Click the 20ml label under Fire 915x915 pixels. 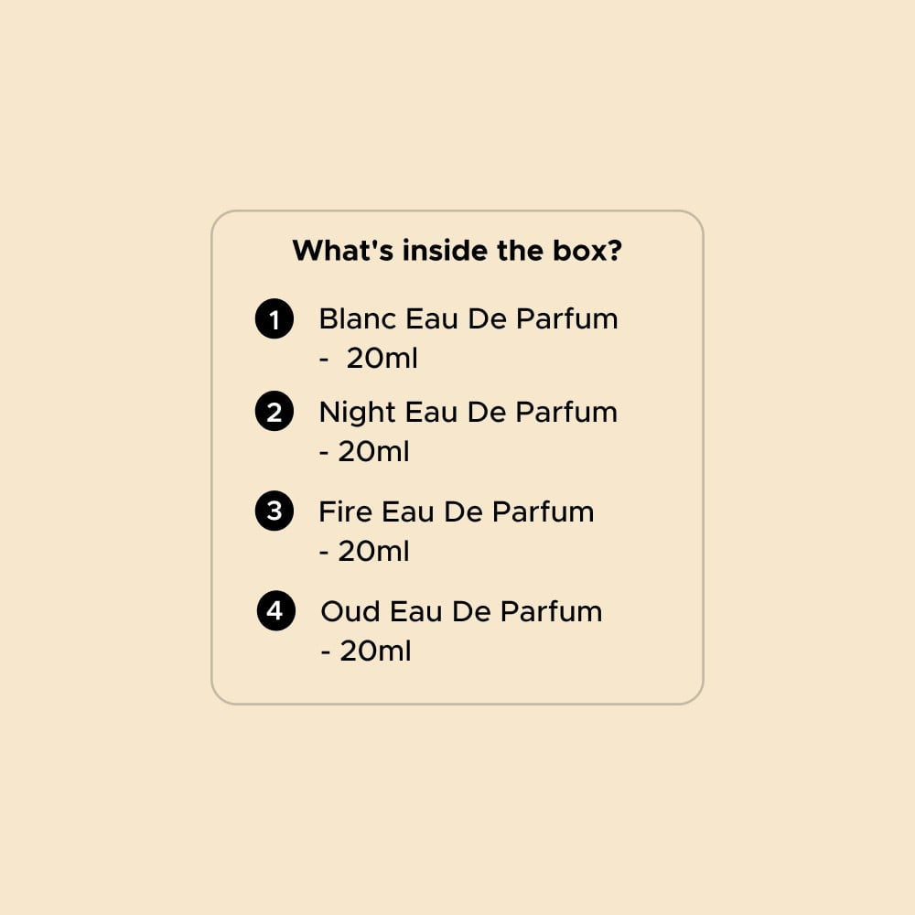tap(373, 552)
